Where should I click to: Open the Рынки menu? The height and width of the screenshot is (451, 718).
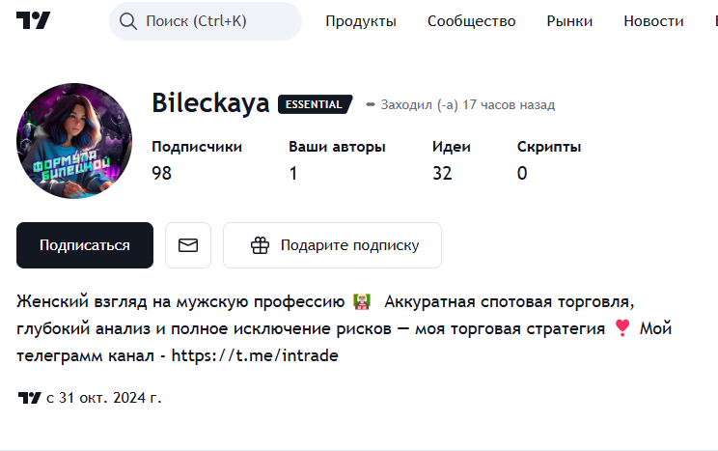click(x=569, y=20)
